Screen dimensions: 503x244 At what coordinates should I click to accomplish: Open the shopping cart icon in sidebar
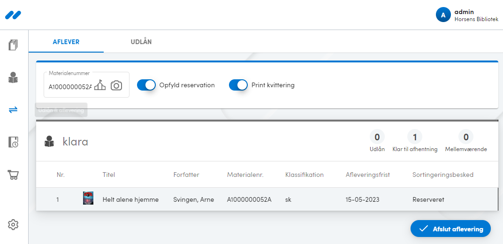[x=13, y=175]
